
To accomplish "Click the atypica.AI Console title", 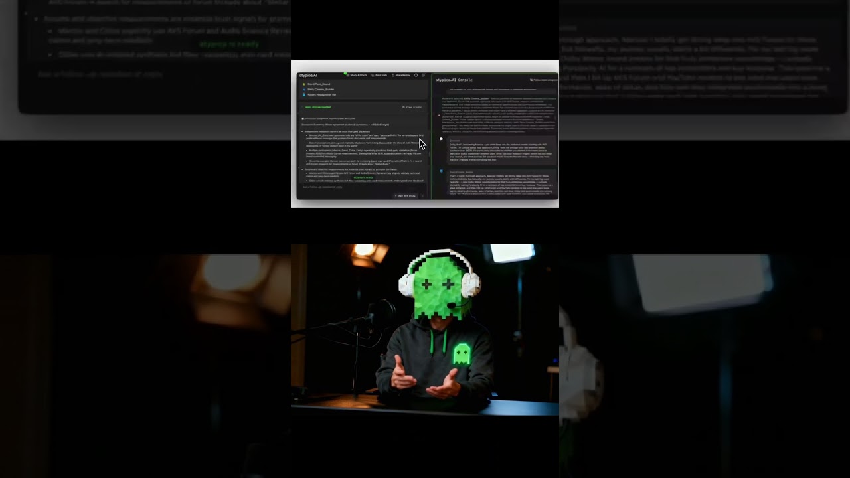I will pyautogui.click(x=454, y=80).
